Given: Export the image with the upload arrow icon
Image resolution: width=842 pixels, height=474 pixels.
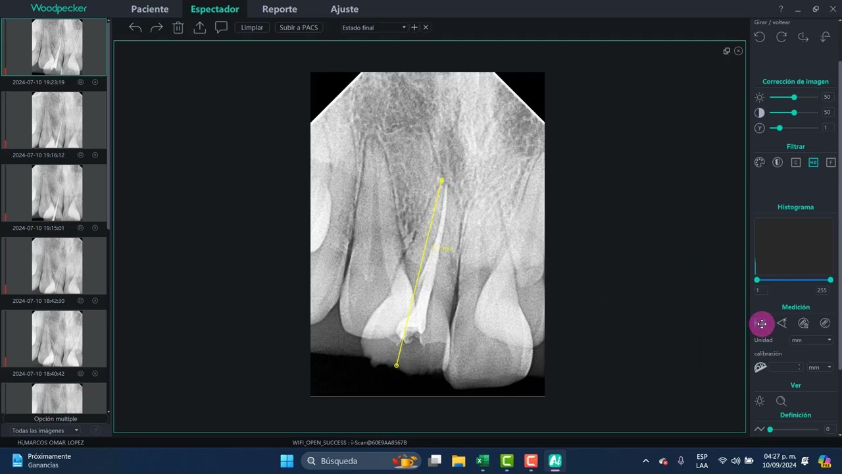Looking at the screenshot, I should point(200,28).
